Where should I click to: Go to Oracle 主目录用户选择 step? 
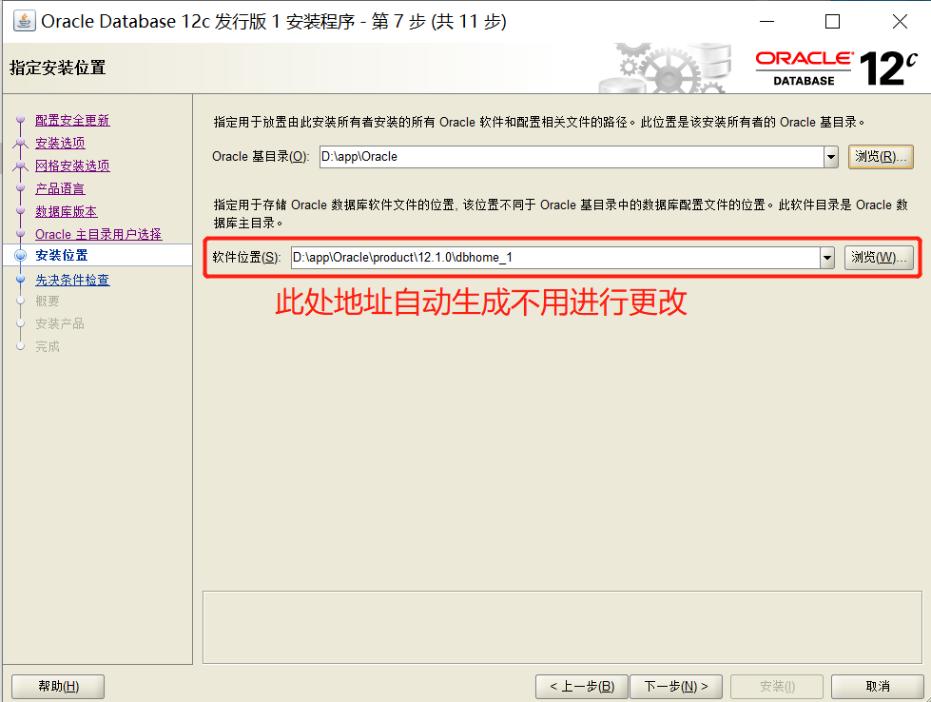click(x=99, y=234)
